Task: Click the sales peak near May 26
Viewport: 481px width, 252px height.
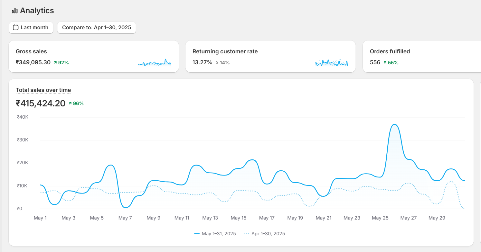Action: pos(395,125)
